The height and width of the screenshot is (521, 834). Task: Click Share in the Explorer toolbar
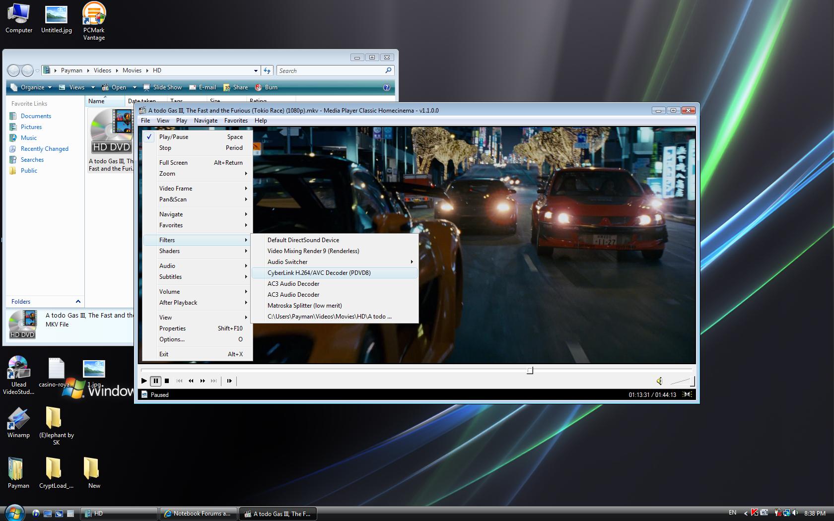pos(235,87)
